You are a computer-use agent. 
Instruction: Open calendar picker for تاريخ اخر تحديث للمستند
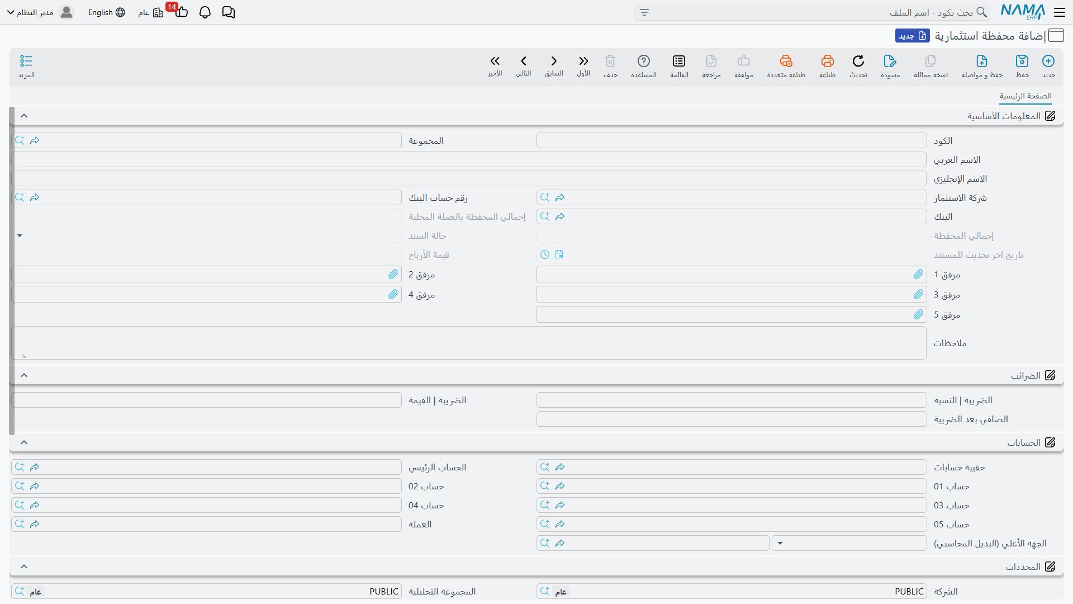click(559, 254)
